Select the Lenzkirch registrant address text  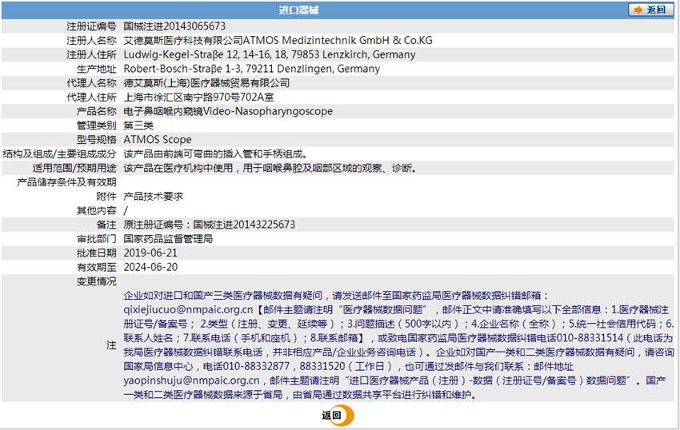coord(270,54)
